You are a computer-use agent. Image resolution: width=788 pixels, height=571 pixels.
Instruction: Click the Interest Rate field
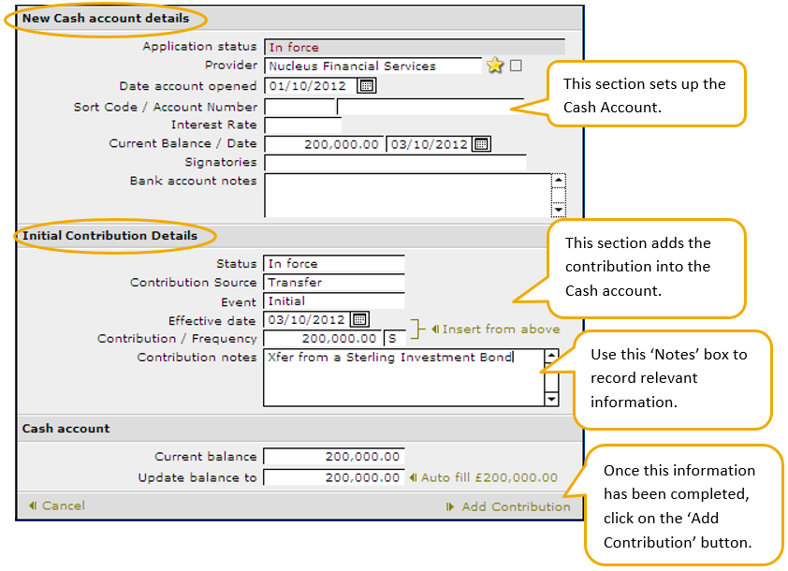303,125
